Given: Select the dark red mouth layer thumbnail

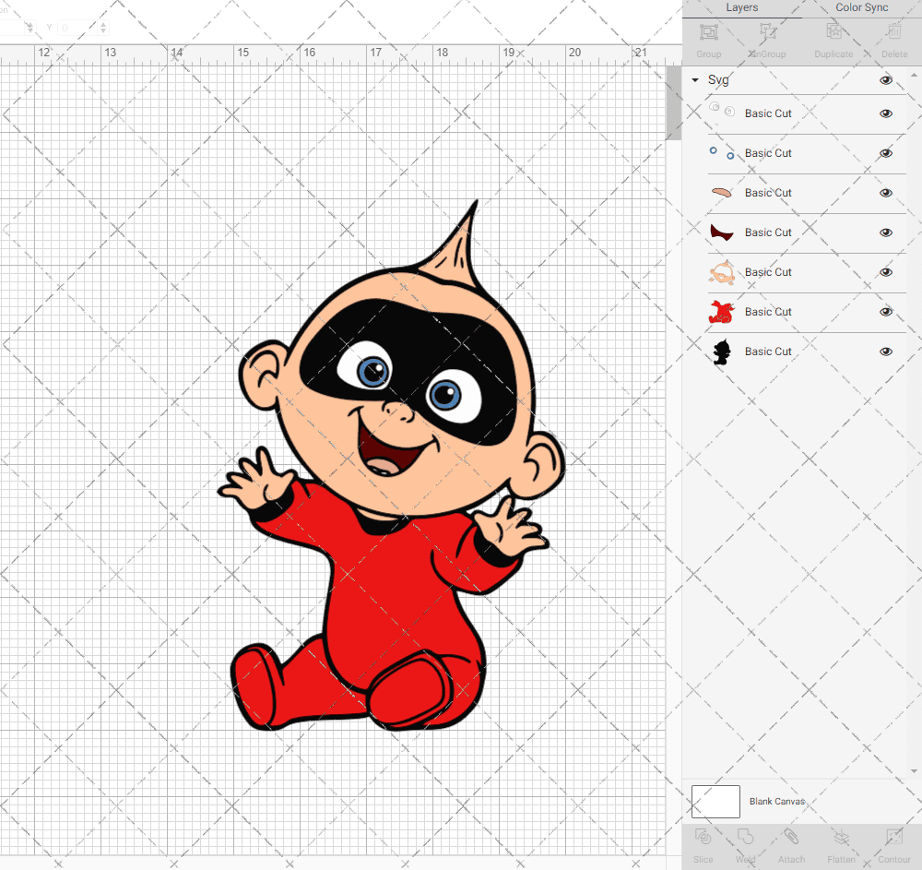Looking at the screenshot, I should point(722,232).
